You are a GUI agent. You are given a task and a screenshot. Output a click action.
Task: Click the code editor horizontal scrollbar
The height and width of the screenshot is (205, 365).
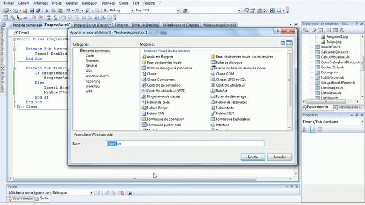(x=135, y=178)
